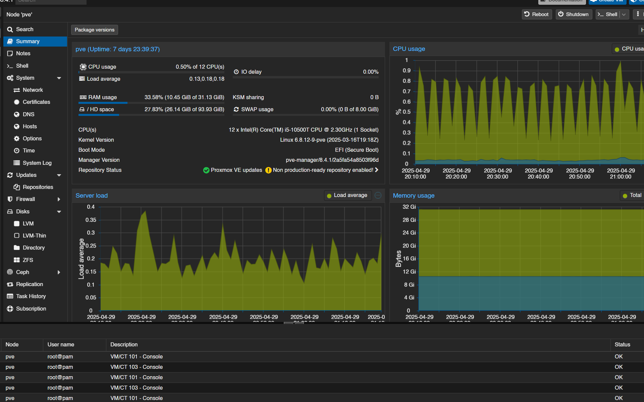Open the Task History icon
This screenshot has height=402, width=644.
click(x=10, y=296)
